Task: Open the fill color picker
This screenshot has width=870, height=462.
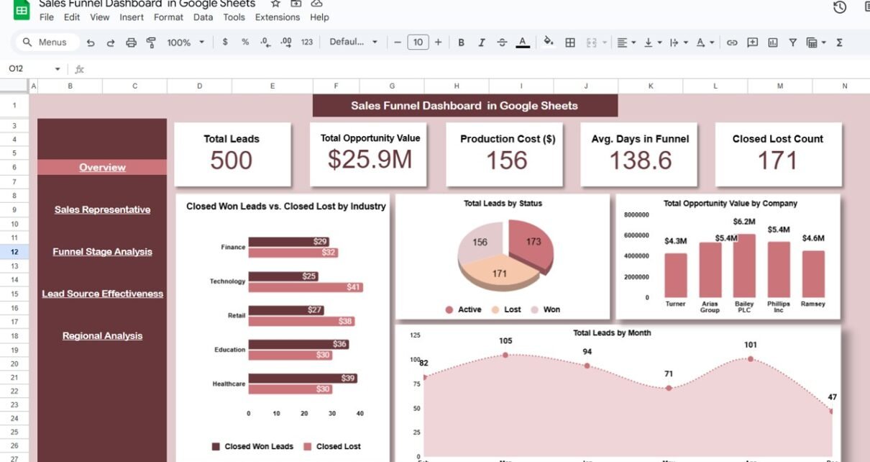Action: [x=549, y=42]
